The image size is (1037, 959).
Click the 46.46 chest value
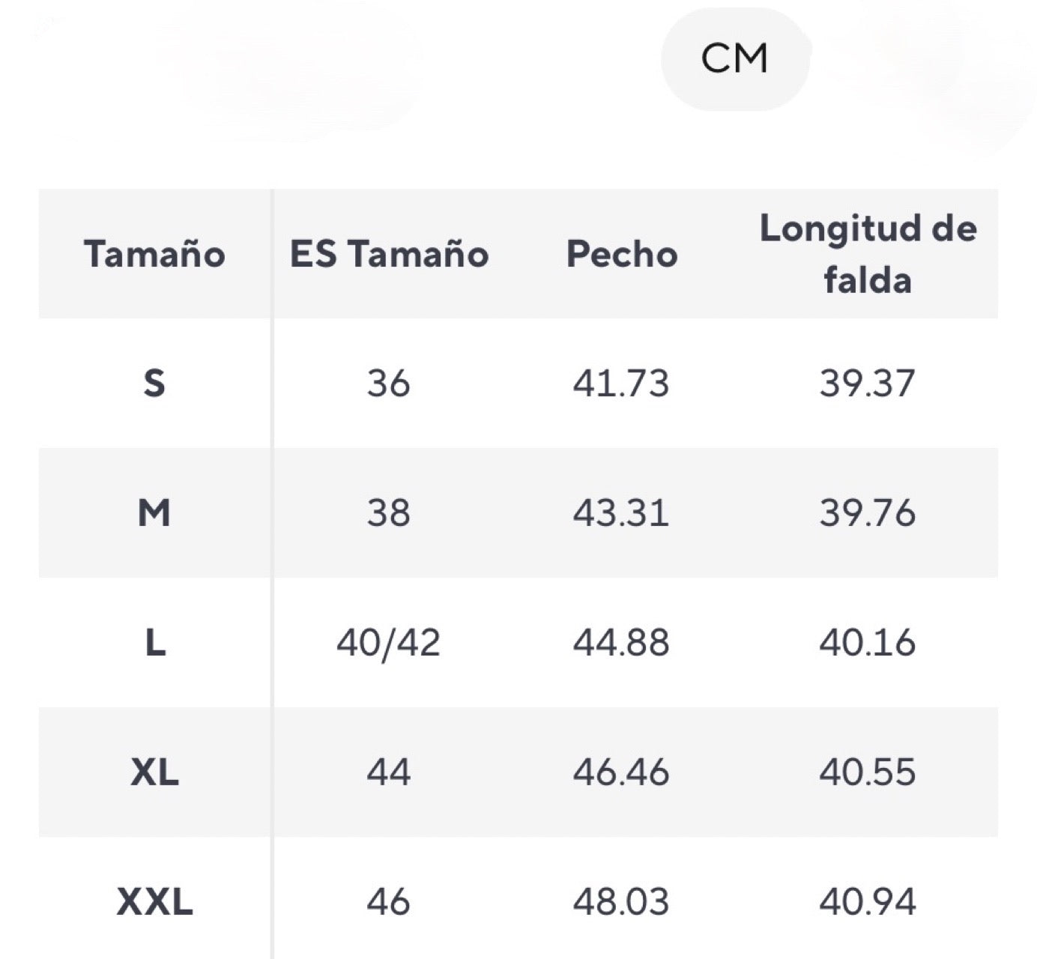point(621,772)
